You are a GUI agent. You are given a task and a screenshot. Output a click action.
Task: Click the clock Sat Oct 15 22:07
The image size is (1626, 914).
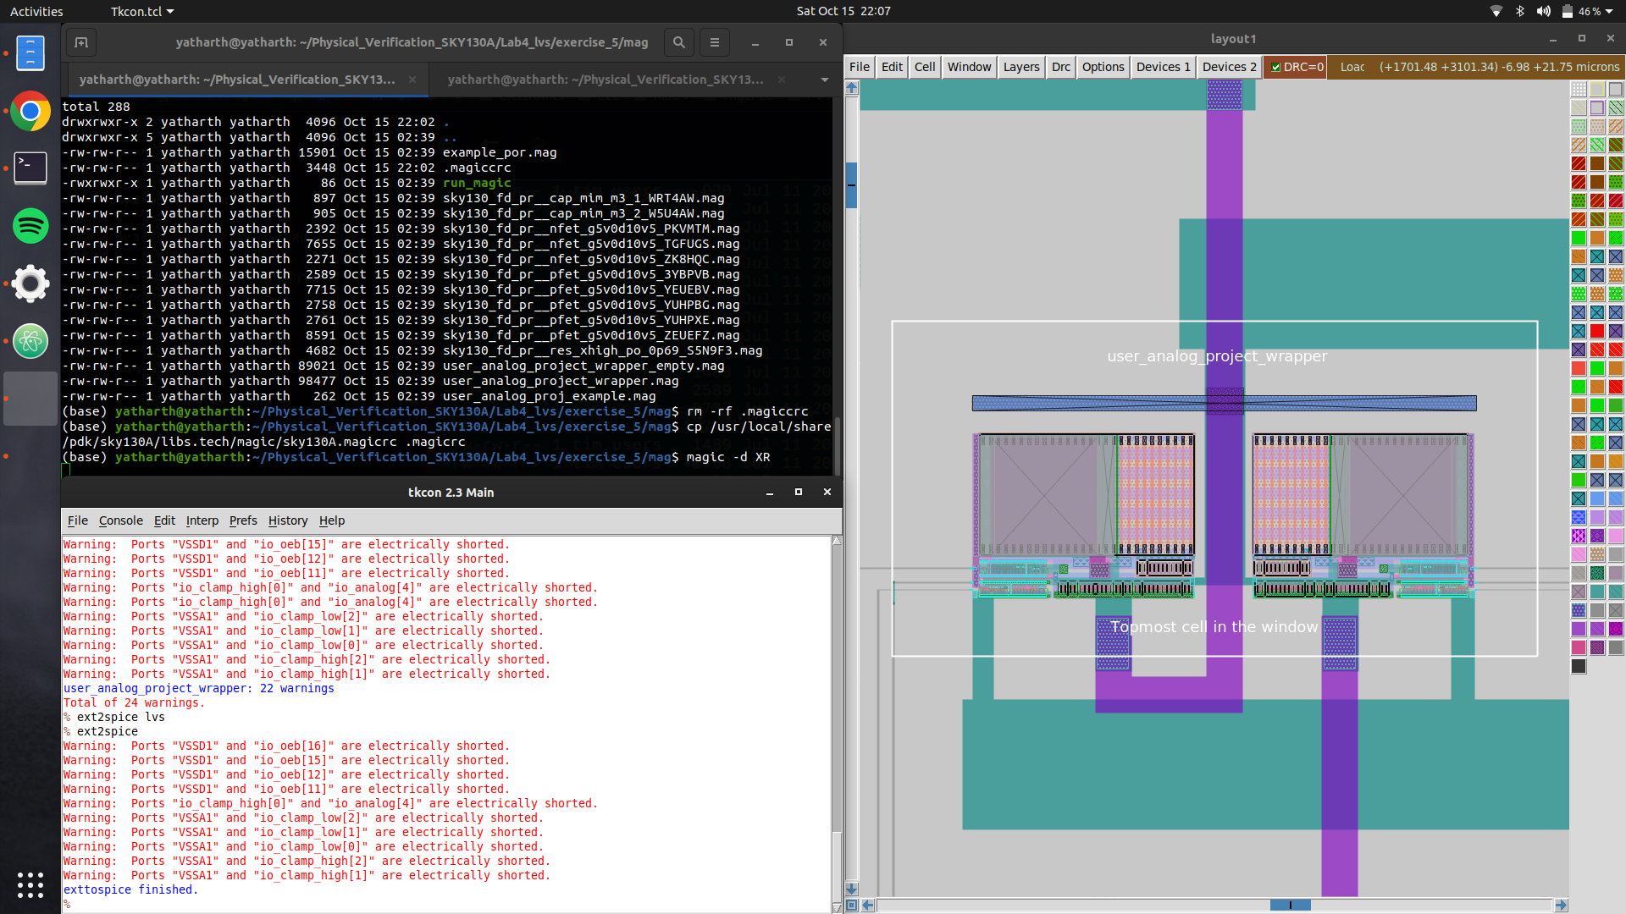pyautogui.click(x=843, y=11)
